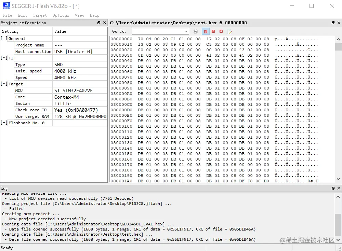Undock the Project information panel
The image size is (342, 251).
[x=99, y=23]
